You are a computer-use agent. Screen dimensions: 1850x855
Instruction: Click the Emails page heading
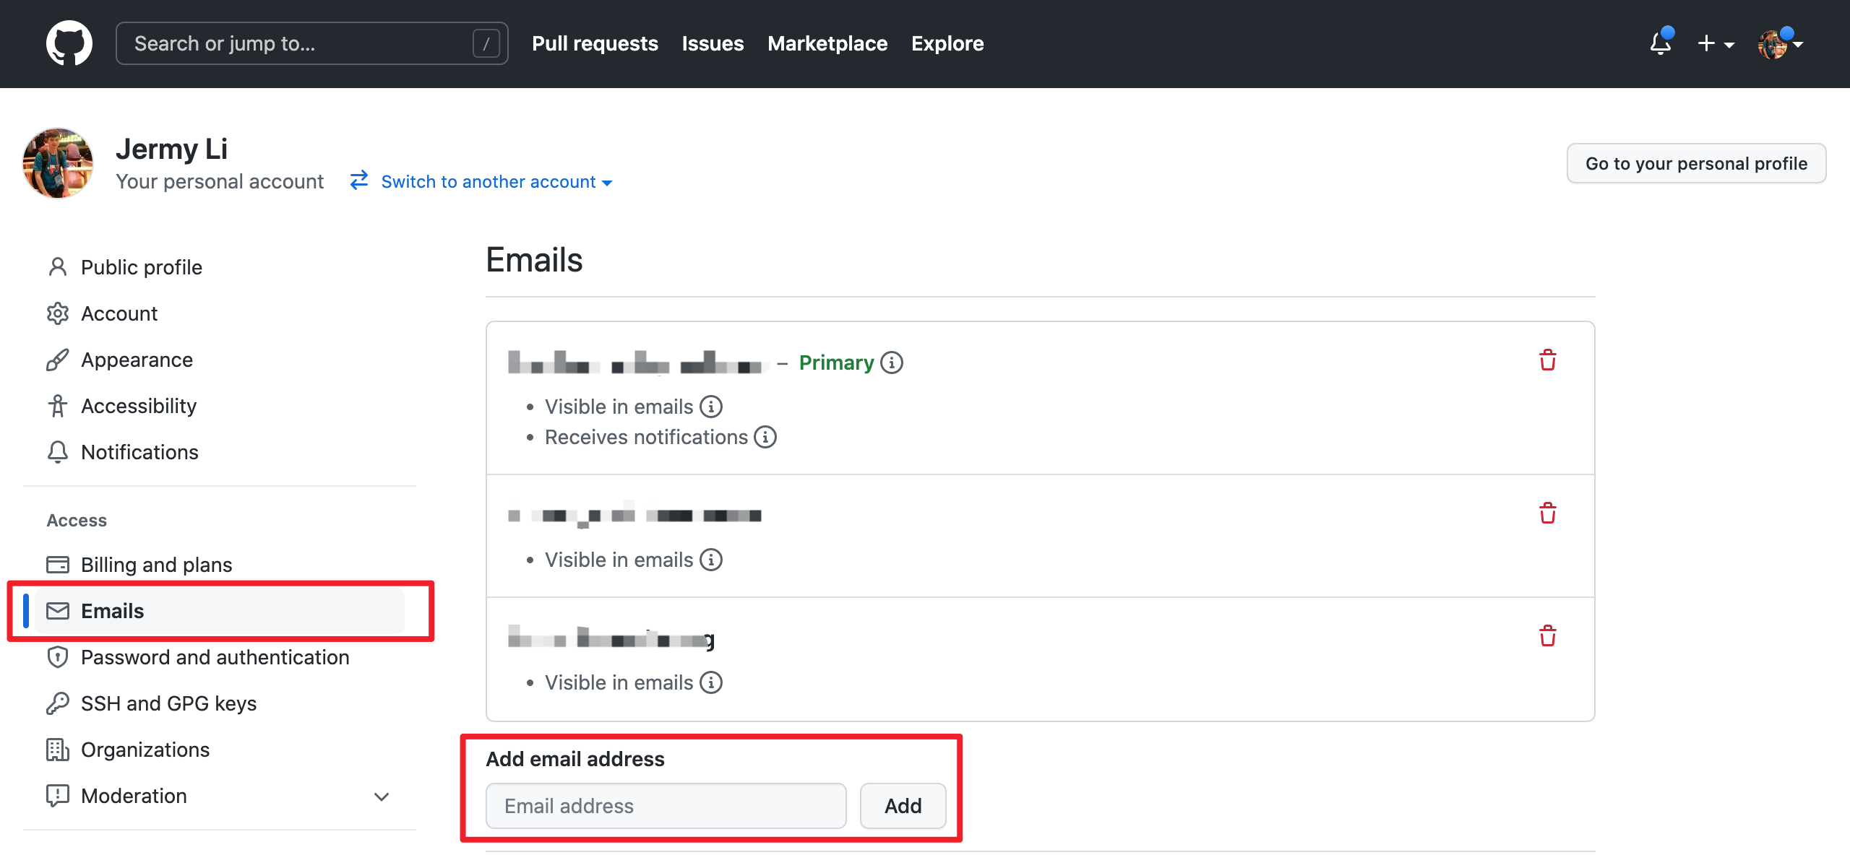(534, 260)
